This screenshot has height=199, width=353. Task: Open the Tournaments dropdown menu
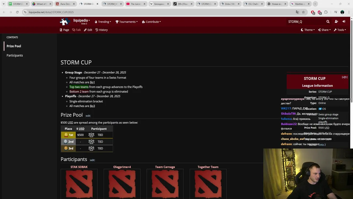tap(127, 22)
